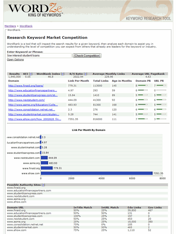Image resolution: width=176 pixels, height=234 pixels.
Task: Click the Link Per Month value 15.84 in the domain table
Action: [x=72, y=95]
